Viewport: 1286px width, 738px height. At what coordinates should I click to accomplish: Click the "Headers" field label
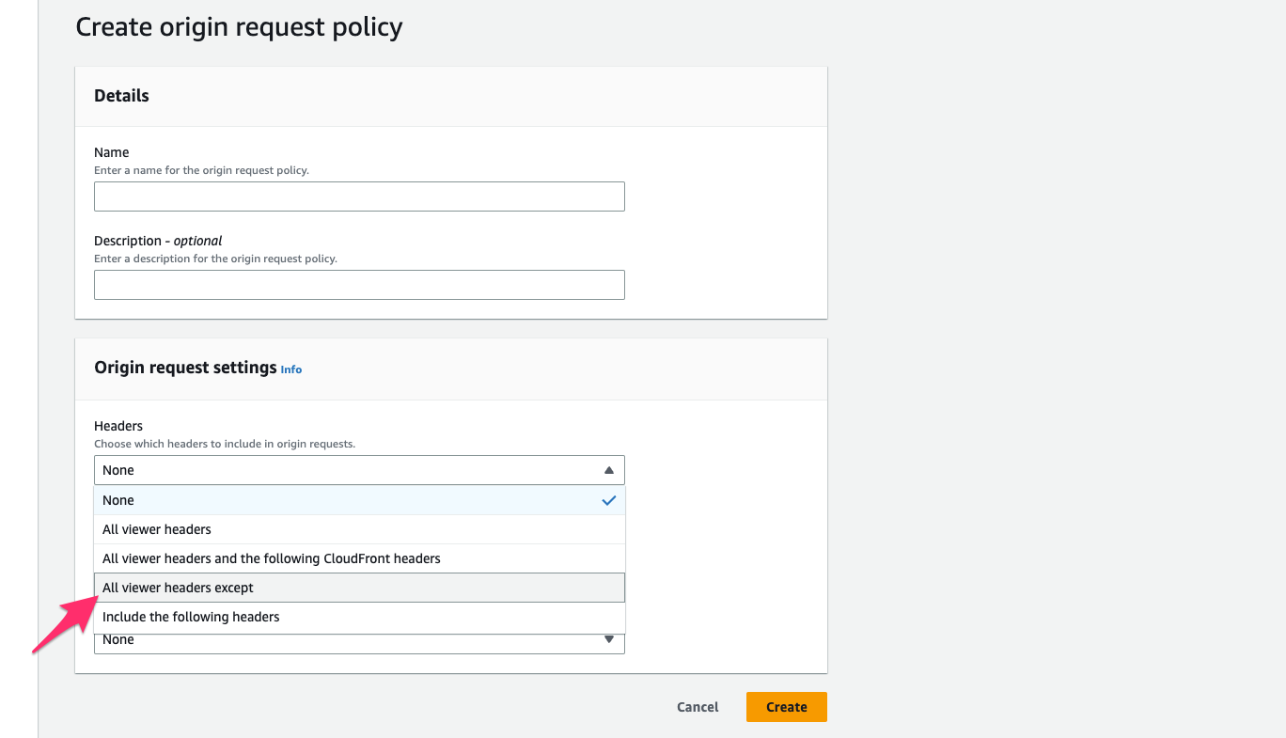tap(118, 426)
